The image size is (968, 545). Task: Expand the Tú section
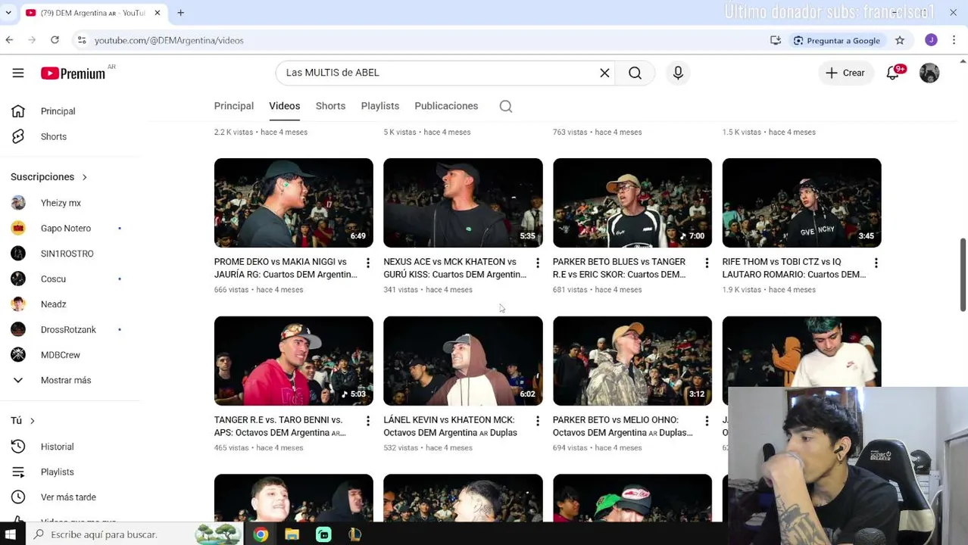[x=23, y=420]
